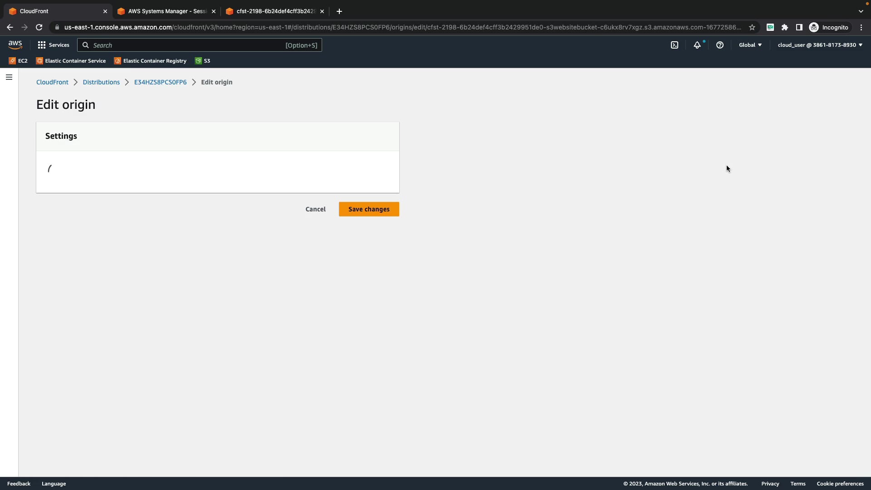Open the help question mark icon
Image resolution: width=871 pixels, height=490 pixels.
720,45
